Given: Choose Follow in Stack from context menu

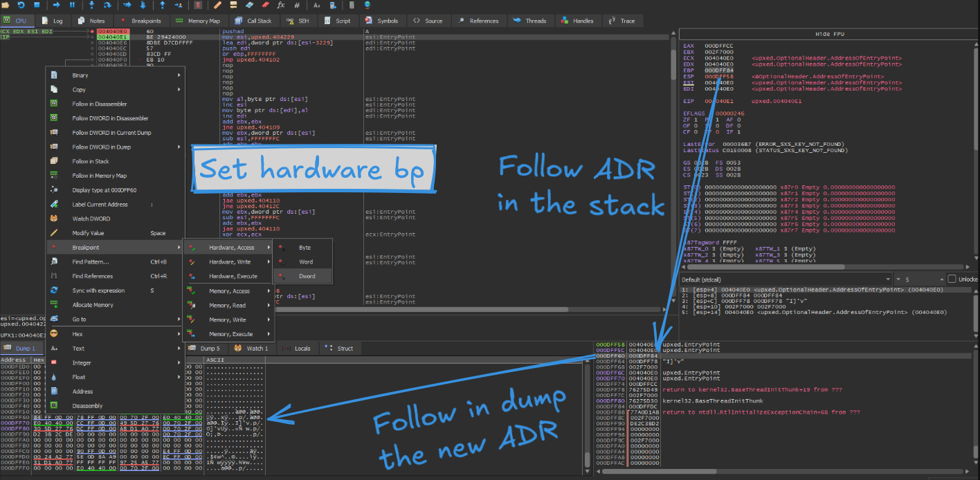Looking at the screenshot, I should click(90, 161).
